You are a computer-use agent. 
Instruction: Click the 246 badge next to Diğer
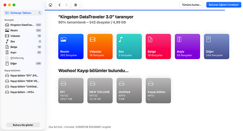coord(38,64)
